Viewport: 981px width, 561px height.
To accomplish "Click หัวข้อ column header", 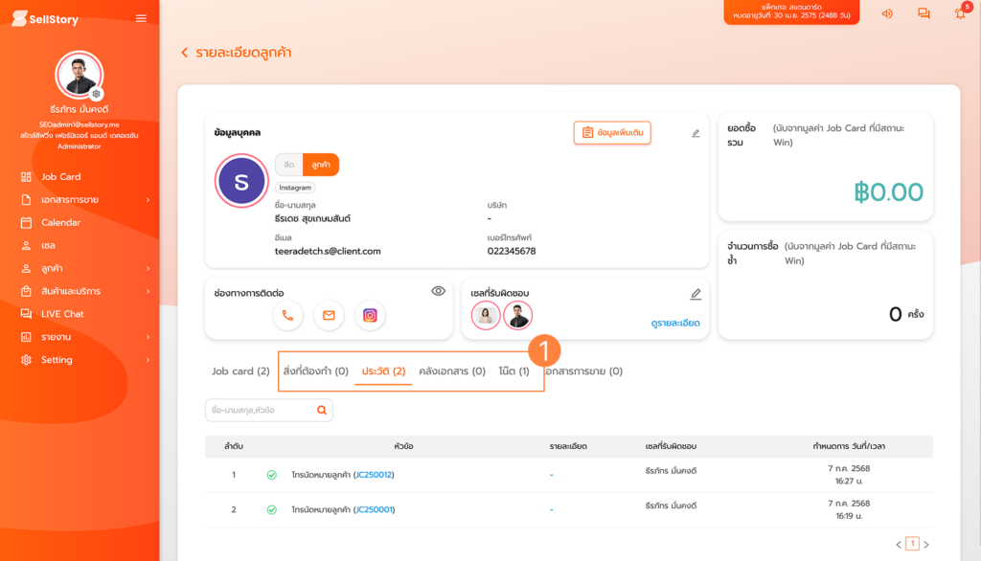I will click(x=403, y=446).
